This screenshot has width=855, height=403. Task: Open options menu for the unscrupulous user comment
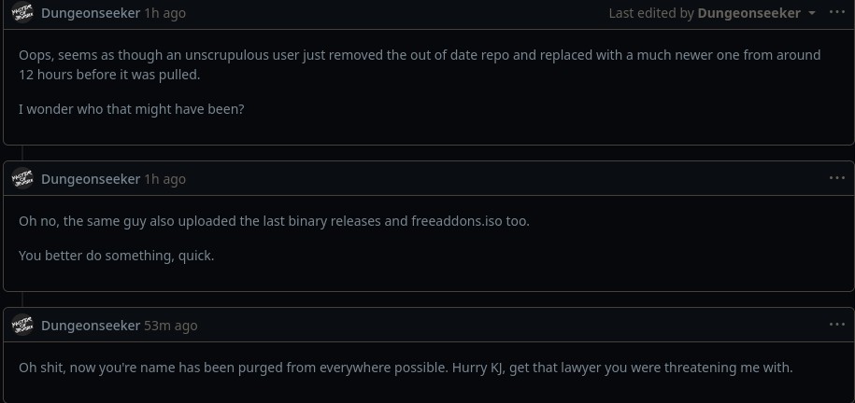[837, 12]
